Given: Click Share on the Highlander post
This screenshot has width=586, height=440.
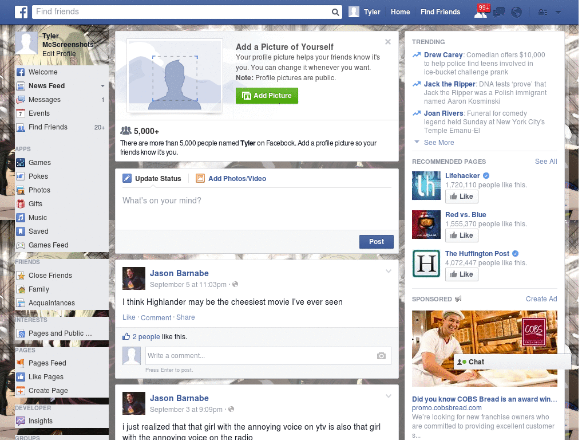Looking at the screenshot, I should pyautogui.click(x=185, y=317).
